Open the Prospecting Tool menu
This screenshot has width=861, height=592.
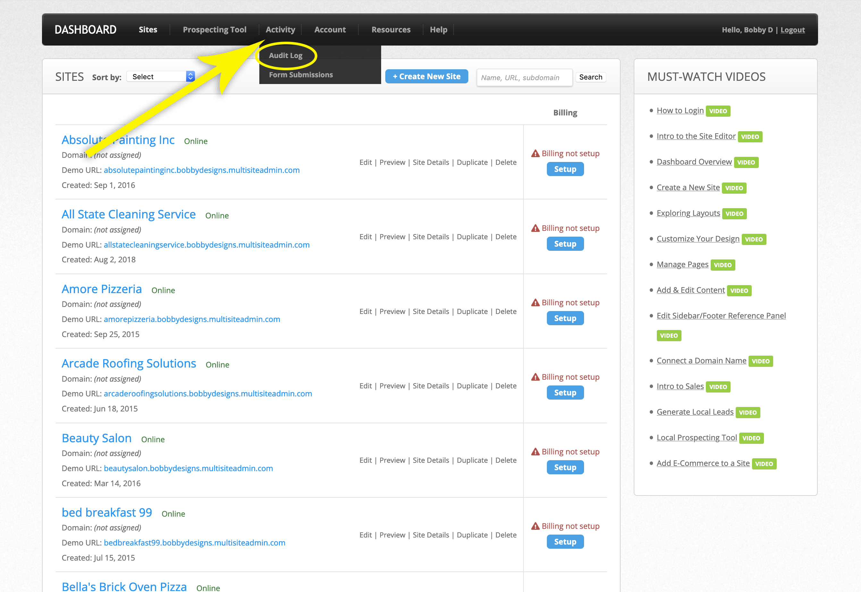[214, 30]
